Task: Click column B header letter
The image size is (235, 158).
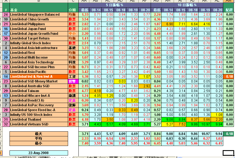Action: tap(38, 1)
